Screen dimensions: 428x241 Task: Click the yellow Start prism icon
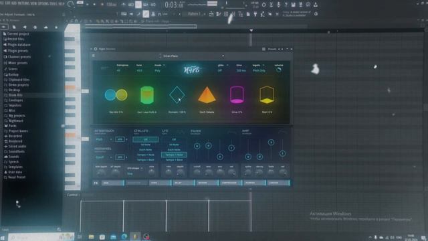click(x=267, y=95)
